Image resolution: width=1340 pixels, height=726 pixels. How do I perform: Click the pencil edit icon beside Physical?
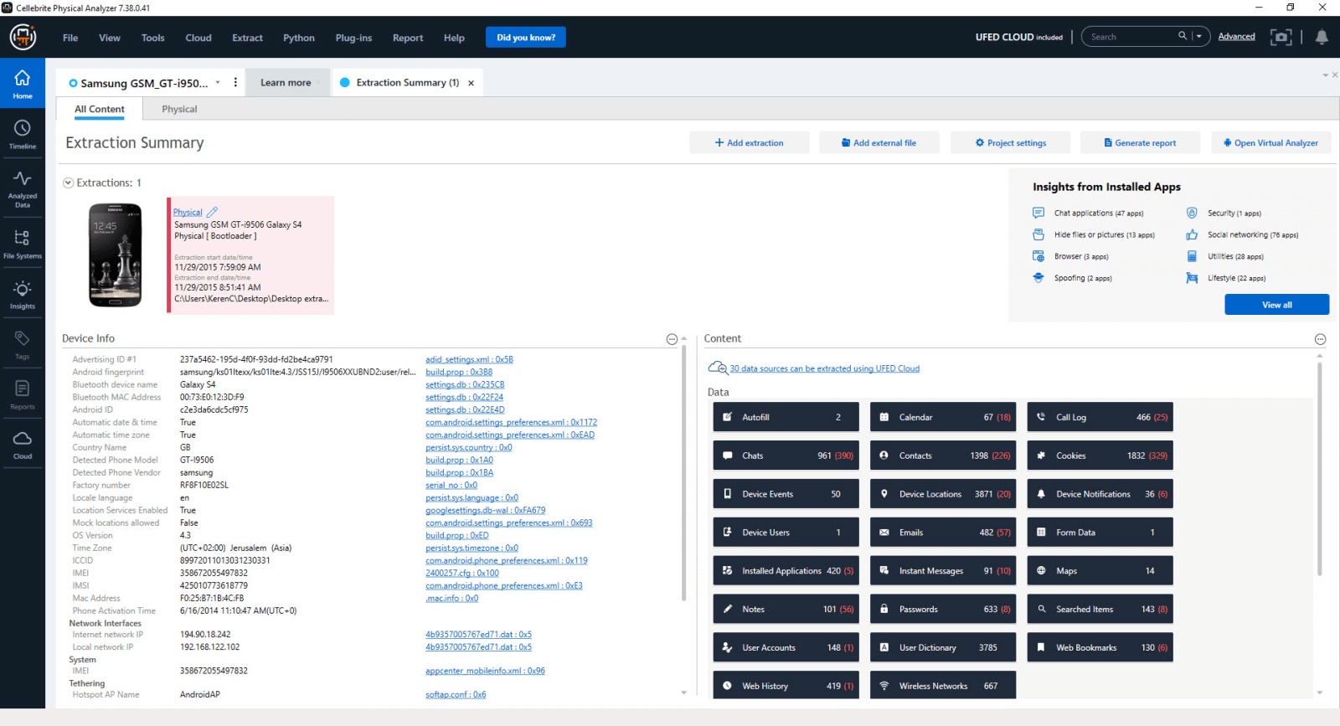pos(212,213)
